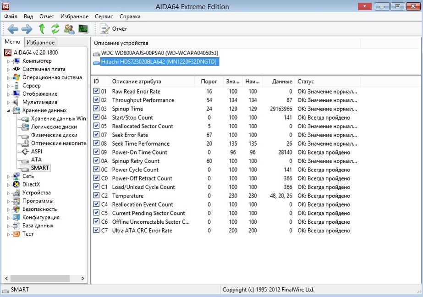Open the ATA tree item

pyautogui.click(x=32, y=159)
